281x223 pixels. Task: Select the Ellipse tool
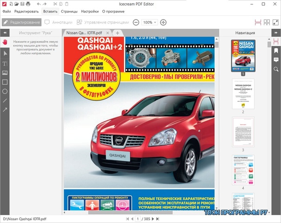point(5,91)
